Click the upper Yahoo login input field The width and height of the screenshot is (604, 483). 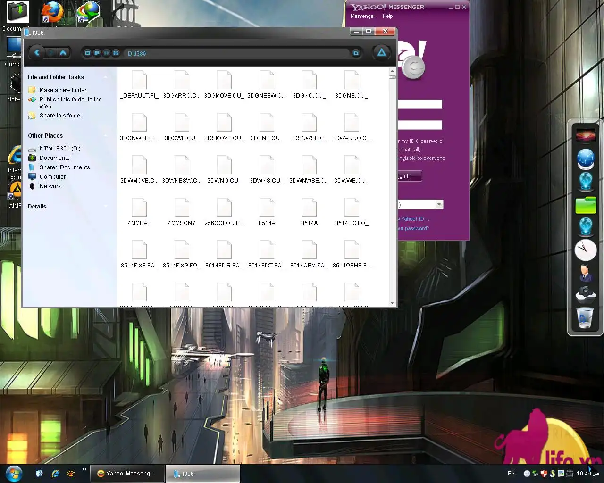(420, 104)
